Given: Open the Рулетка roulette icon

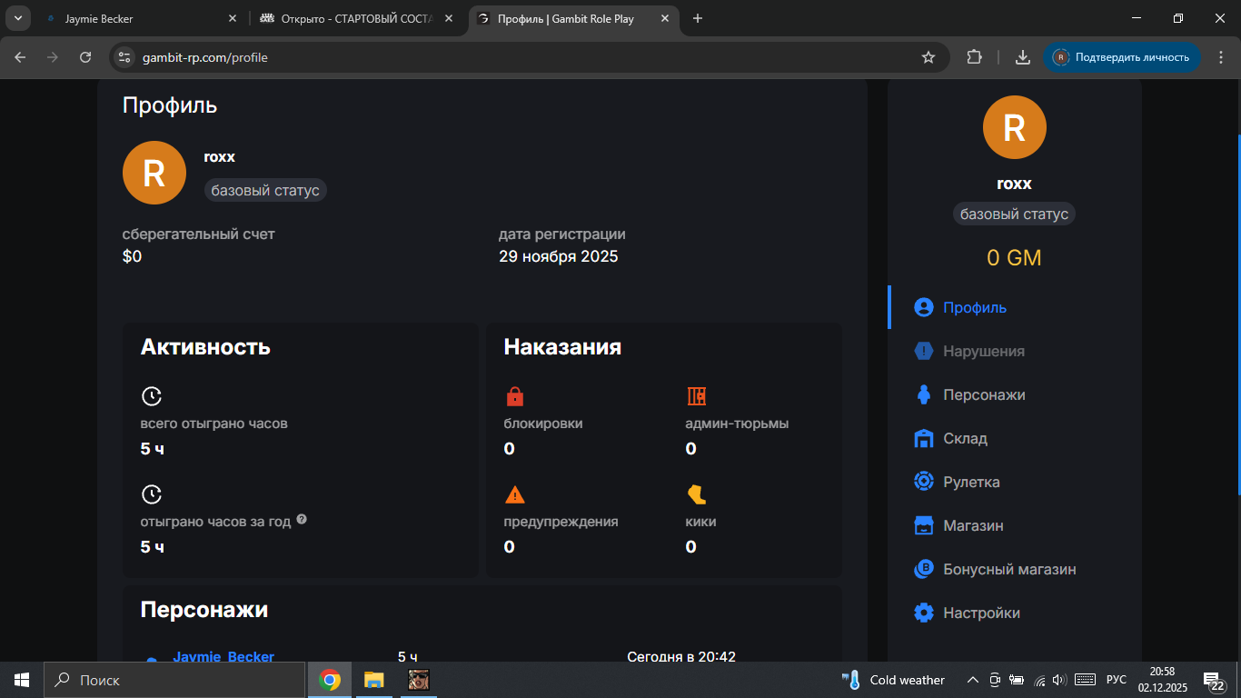Looking at the screenshot, I should coord(924,482).
